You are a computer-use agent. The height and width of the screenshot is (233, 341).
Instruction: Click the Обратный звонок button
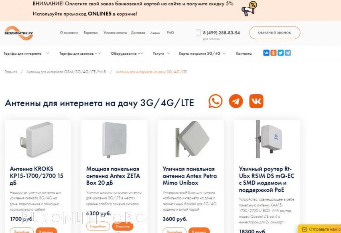275,33
